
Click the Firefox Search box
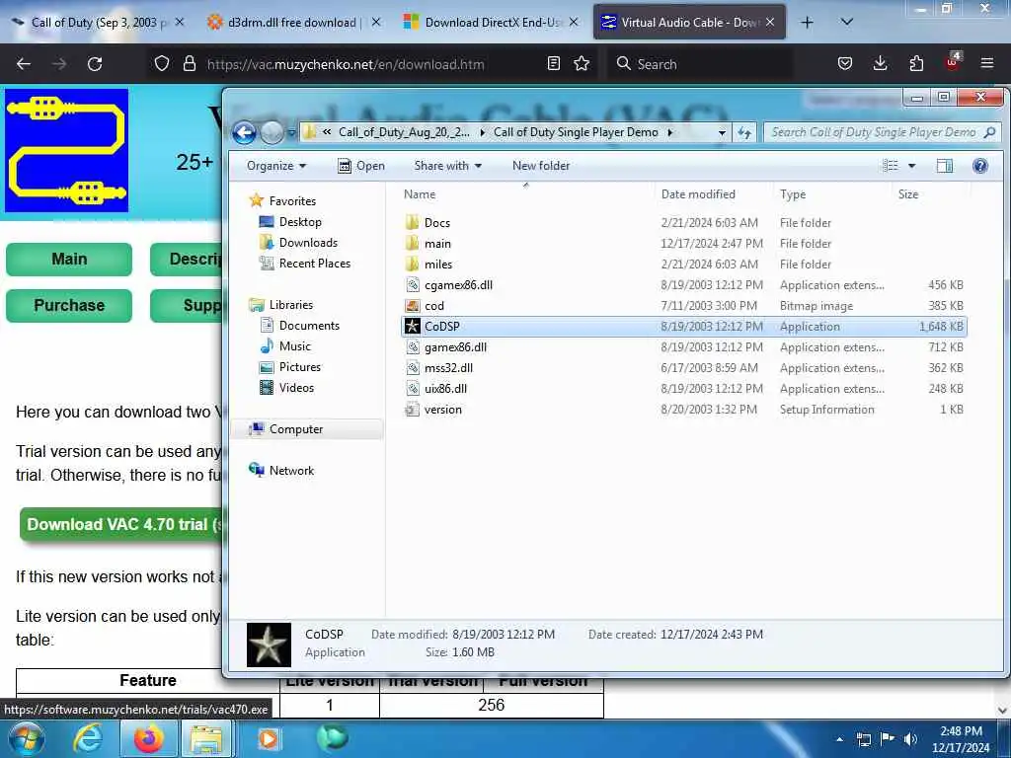point(700,64)
